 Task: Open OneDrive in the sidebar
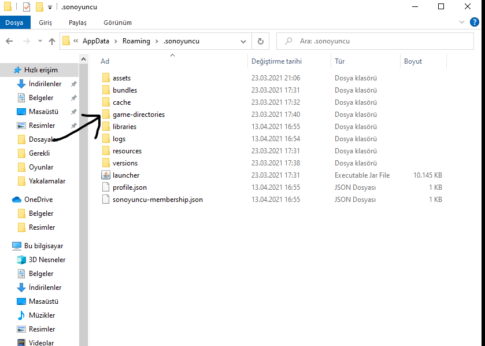pos(32,199)
